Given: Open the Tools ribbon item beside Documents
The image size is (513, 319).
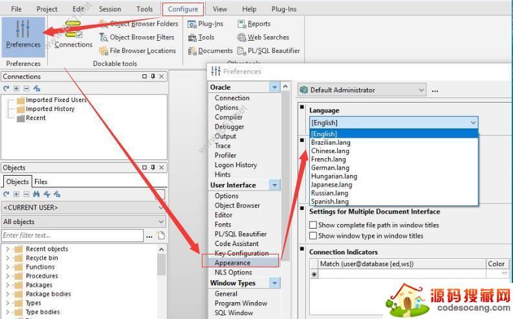Looking at the screenshot, I should tap(201, 37).
